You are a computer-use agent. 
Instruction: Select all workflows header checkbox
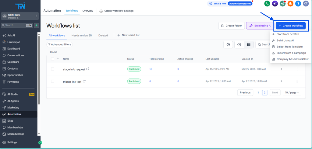(52, 59)
